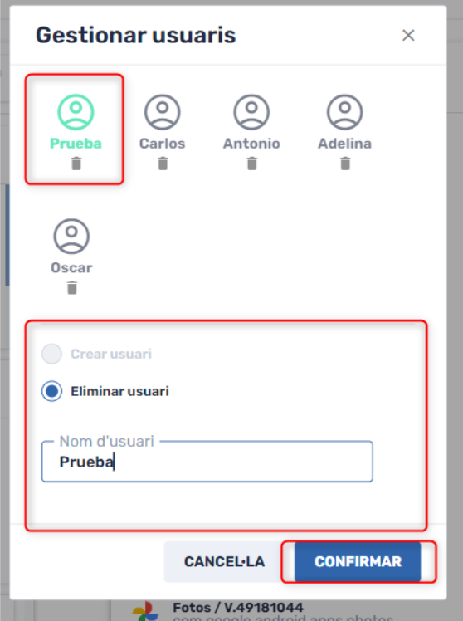
Task: Choose the Eliminar usuari radio option
Action: pyautogui.click(x=51, y=391)
